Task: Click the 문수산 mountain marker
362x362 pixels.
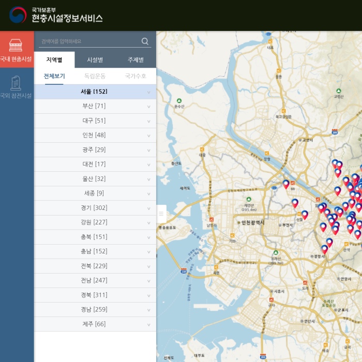Action: pos(179,101)
